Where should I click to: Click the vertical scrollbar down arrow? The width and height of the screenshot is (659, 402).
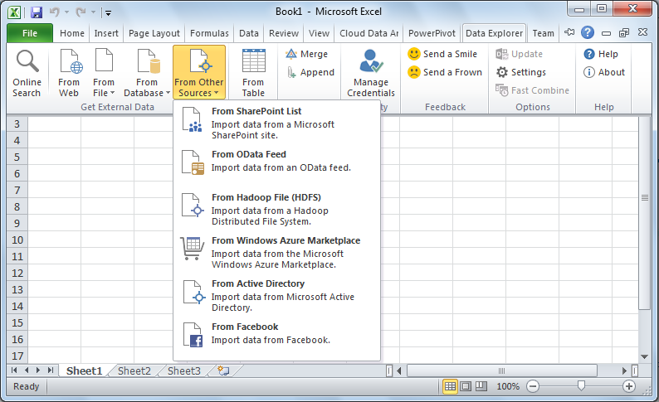click(644, 356)
